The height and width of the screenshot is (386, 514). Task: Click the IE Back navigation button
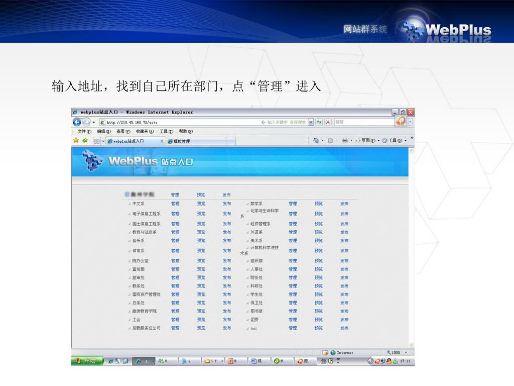(x=77, y=123)
